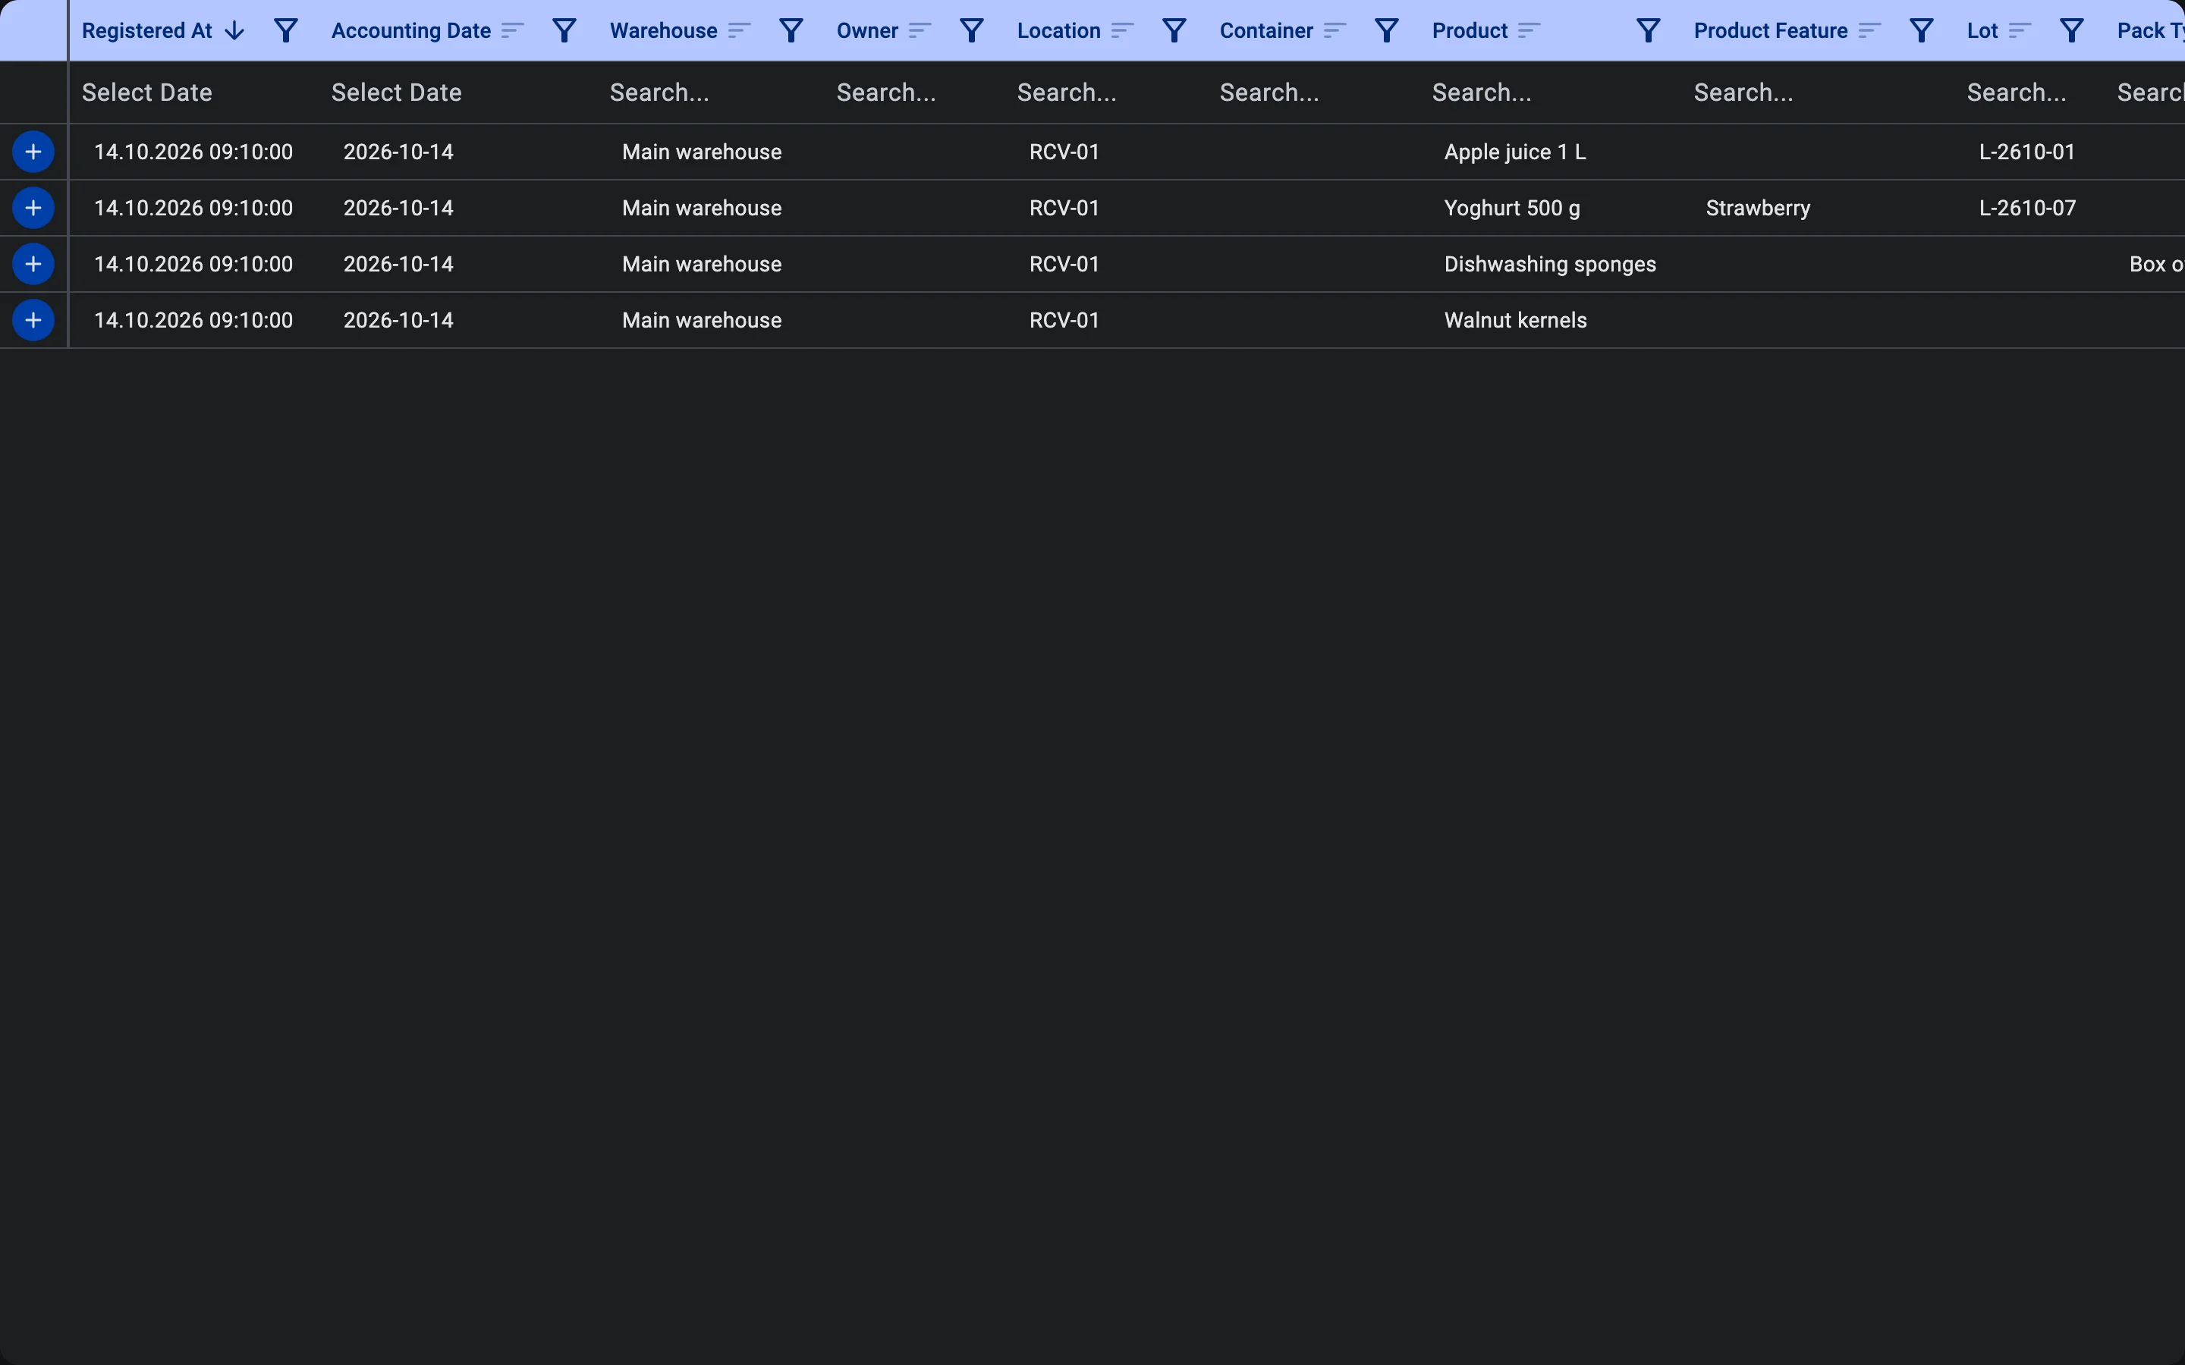Image resolution: width=2185 pixels, height=1365 pixels.
Task: Sort by Container using sort icon
Action: (x=1334, y=30)
